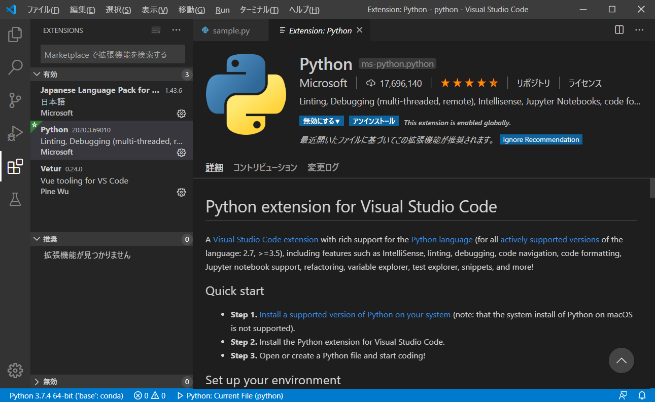This screenshot has width=655, height=402.
Task: Select the コントリビューション tab
Action: point(265,167)
